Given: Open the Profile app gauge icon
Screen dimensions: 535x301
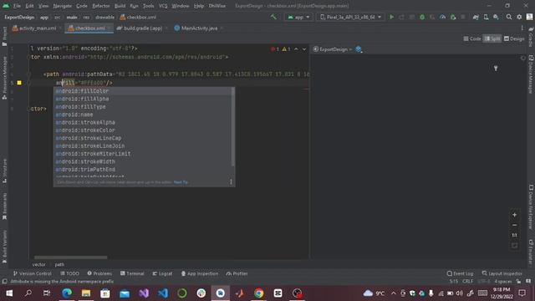Looking at the screenshot, I should point(442,17).
